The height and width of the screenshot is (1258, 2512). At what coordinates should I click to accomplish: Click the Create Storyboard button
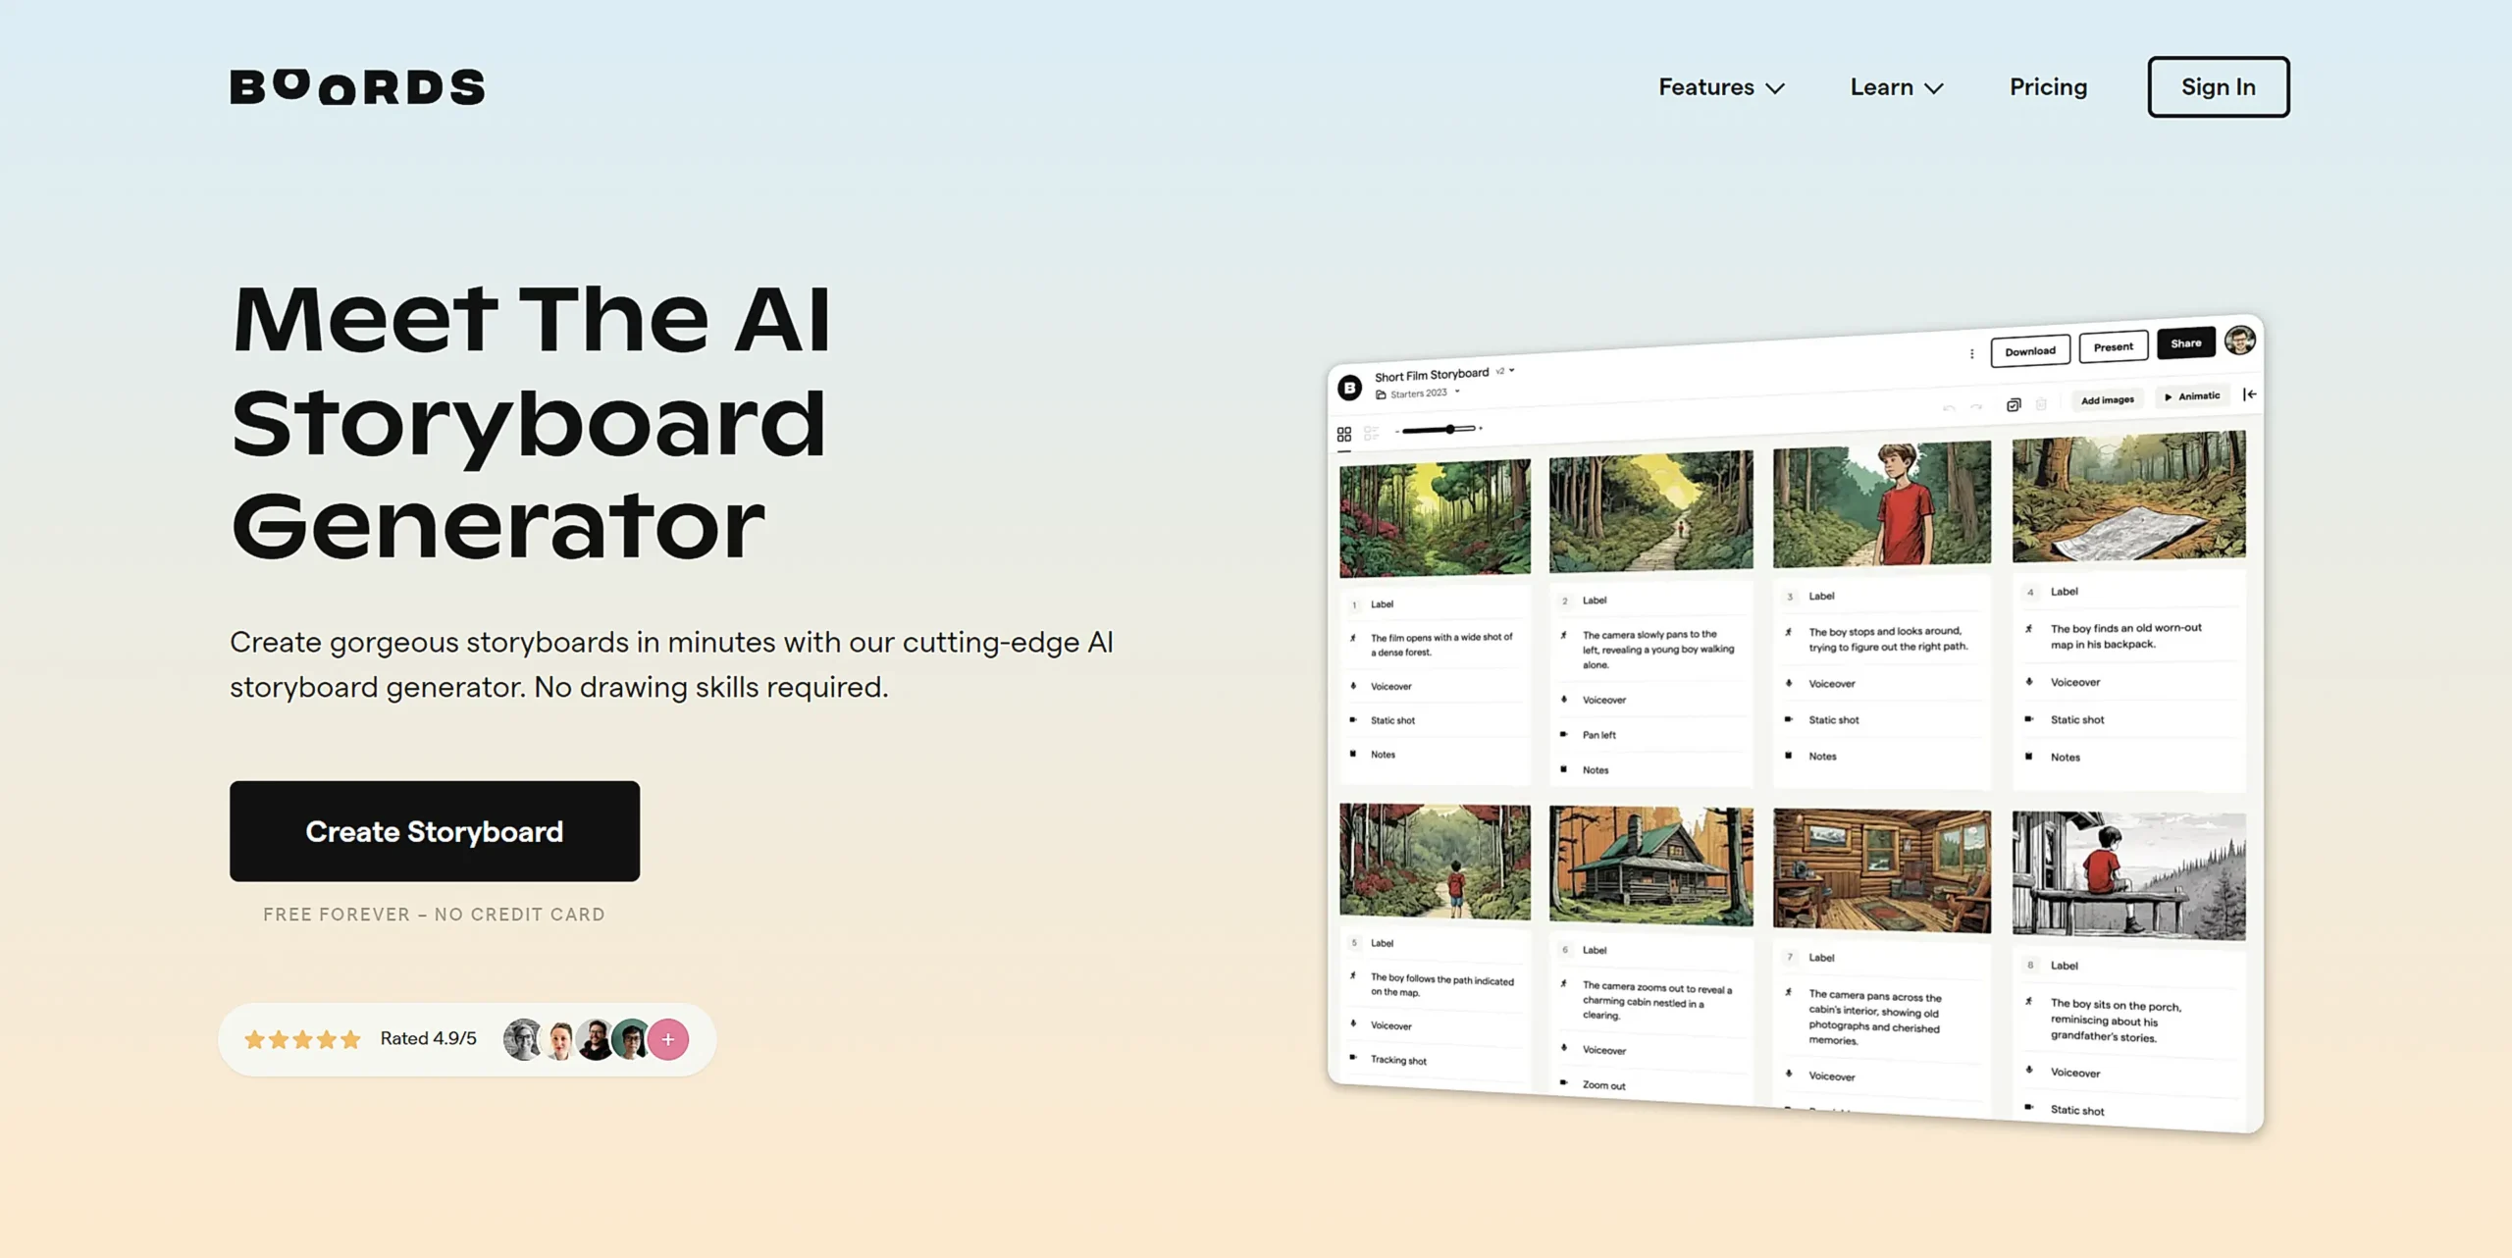(x=435, y=829)
